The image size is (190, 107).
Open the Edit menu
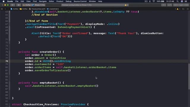coord(22,1)
